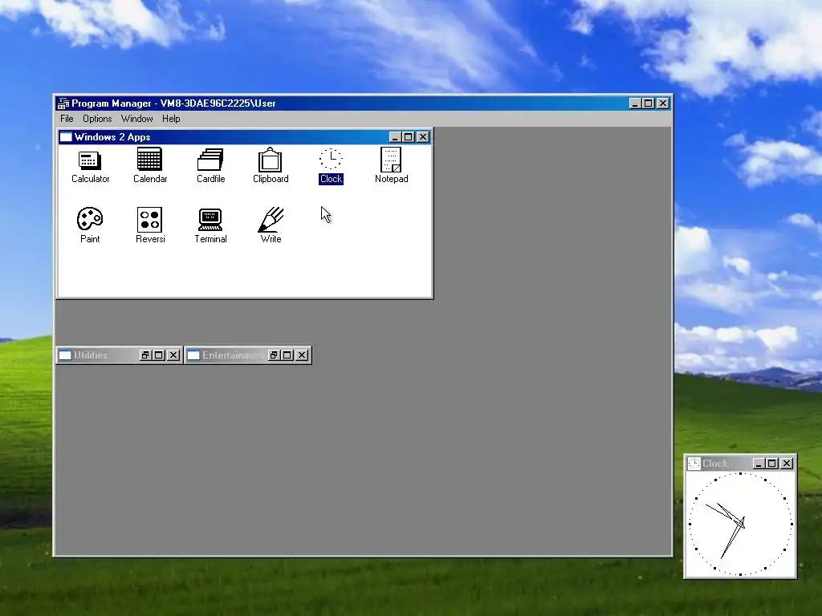Close the Program Manager window
The height and width of the screenshot is (616, 822).
[663, 103]
